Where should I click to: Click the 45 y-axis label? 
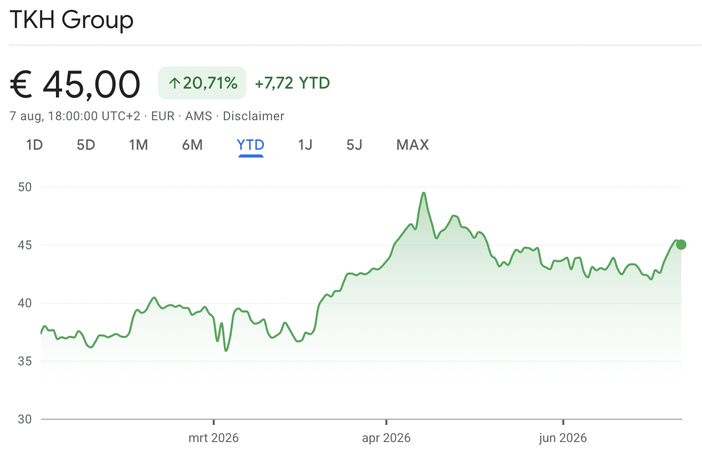pyautogui.click(x=25, y=245)
